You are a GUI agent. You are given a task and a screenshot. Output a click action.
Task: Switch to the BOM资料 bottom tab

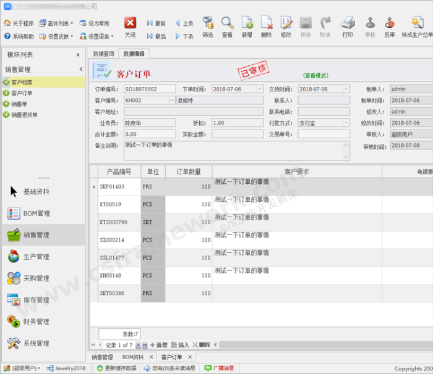pos(133,357)
